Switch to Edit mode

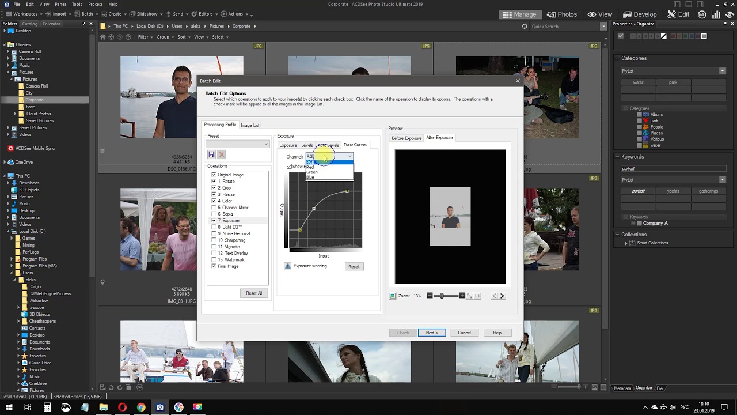[x=678, y=14]
